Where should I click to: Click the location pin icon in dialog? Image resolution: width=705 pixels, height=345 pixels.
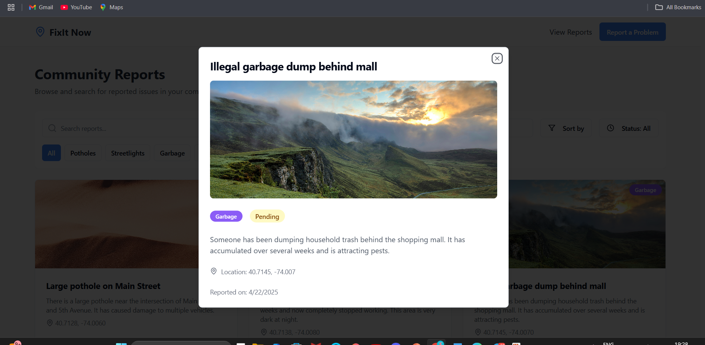[213, 271]
